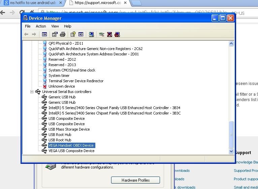The image size is (258, 189).
Task: Toggle the show/hide console tree button
Action: (44, 34)
